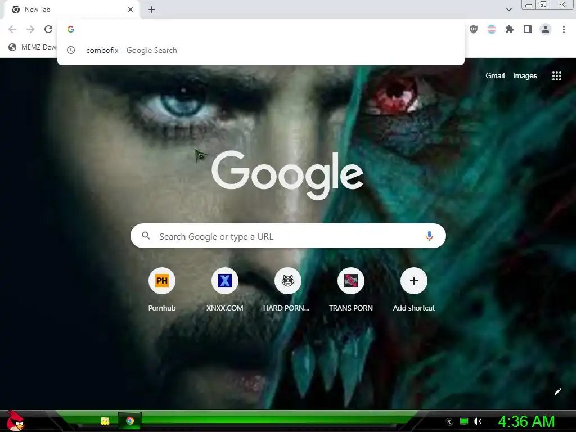The width and height of the screenshot is (576, 432).
Task: Open Gmail link
Action: (495, 76)
